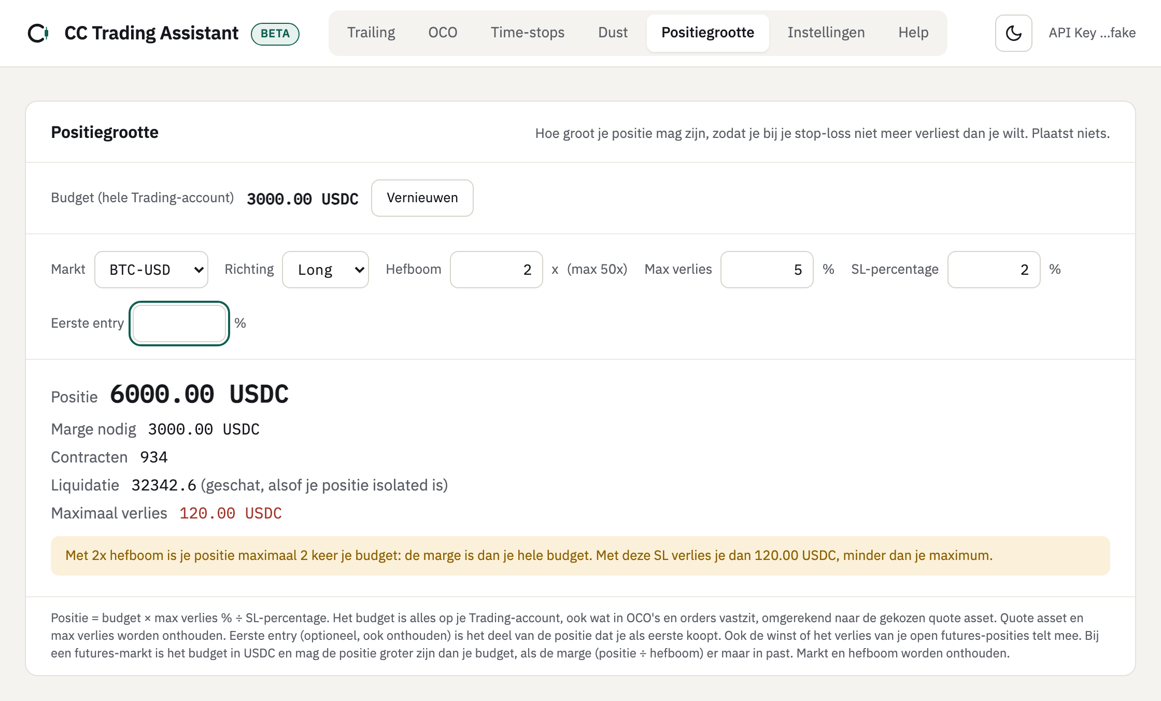This screenshot has height=701, width=1161.
Task: Click the Marge nodig 3000.00 USDC value
Action: [x=204, y=429]
